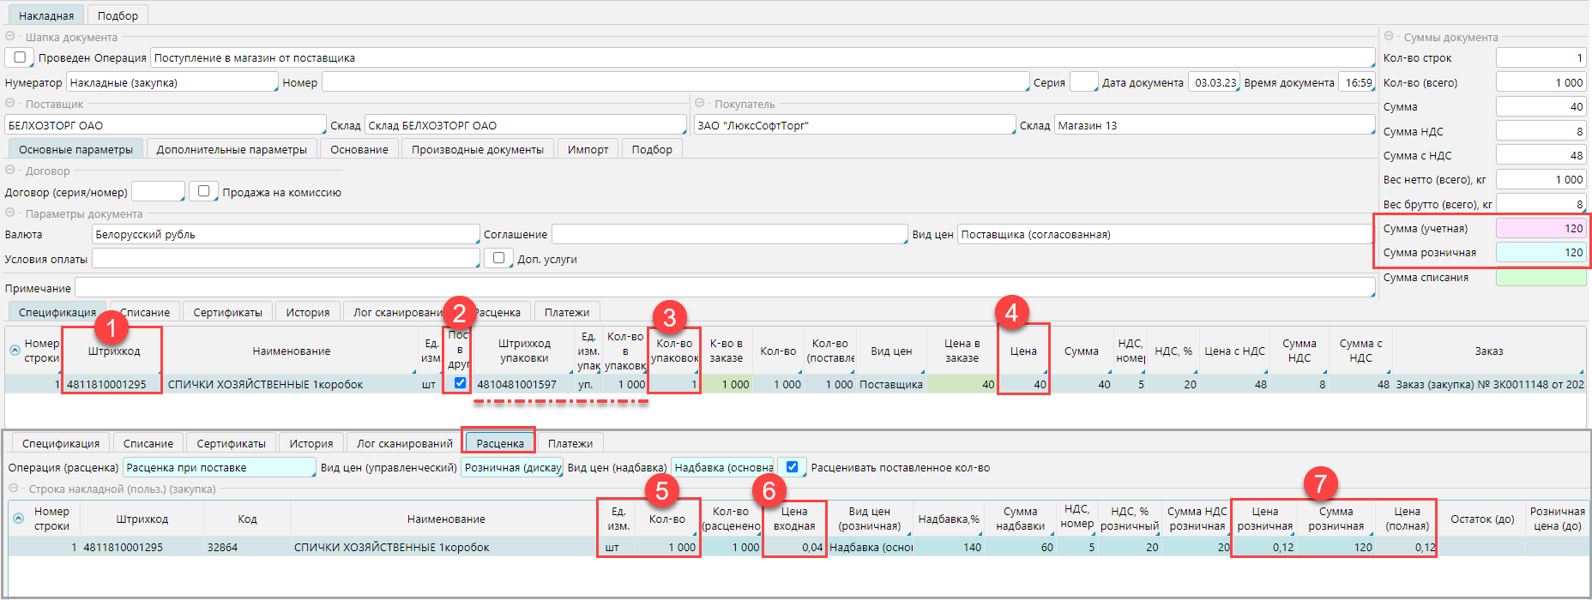This screenshot has width=1592, height=600.
Task: Enable Продажа на комиссию checkbox
Action: pos(203,191)
